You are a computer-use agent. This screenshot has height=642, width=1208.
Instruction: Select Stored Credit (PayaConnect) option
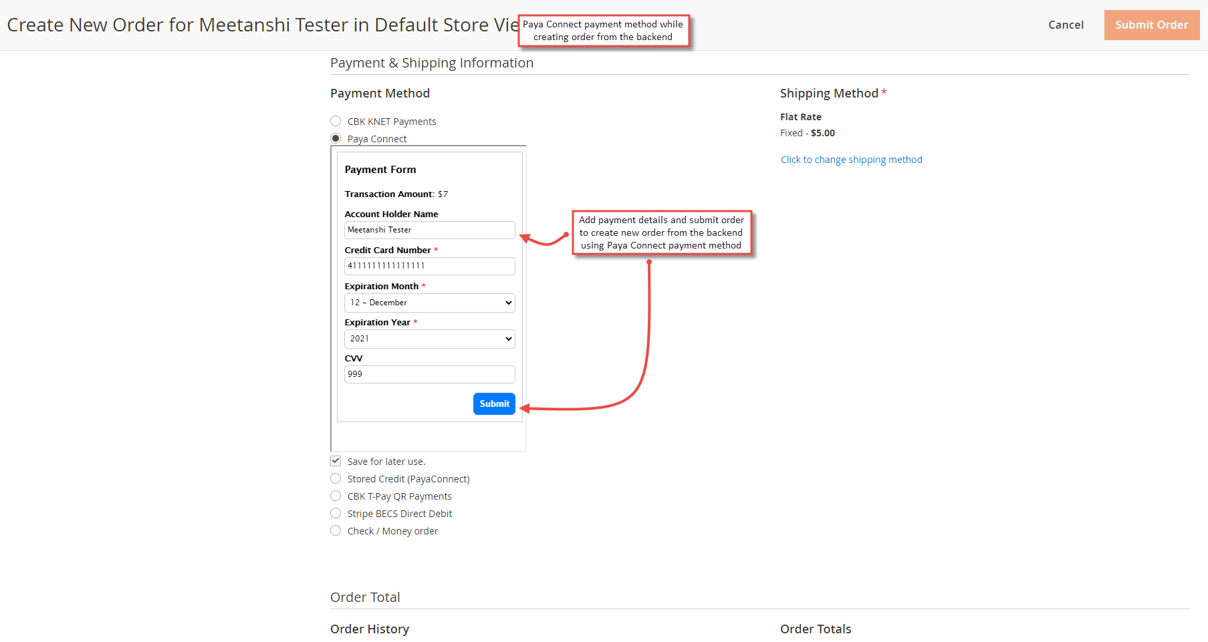pyautogui.click(x=336, y=478)
